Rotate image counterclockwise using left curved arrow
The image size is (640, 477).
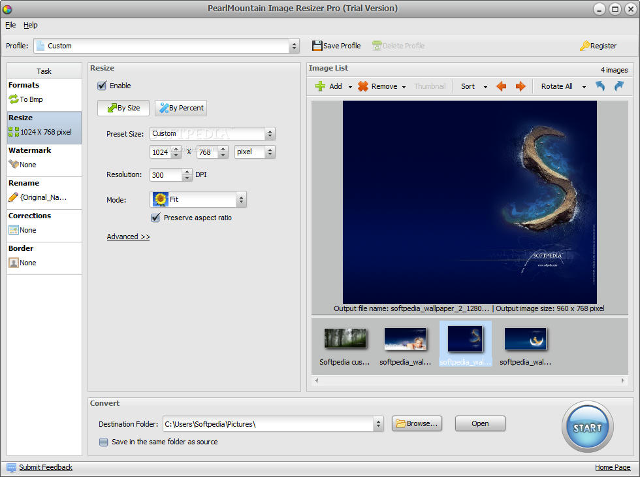600,86
